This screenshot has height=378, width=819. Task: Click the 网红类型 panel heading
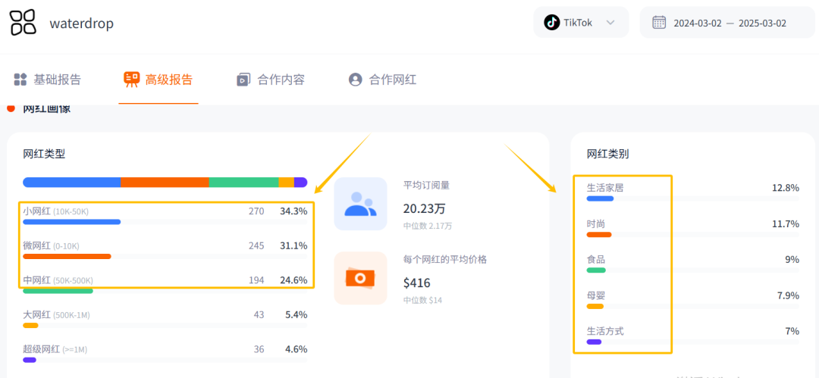pos(44,154)
